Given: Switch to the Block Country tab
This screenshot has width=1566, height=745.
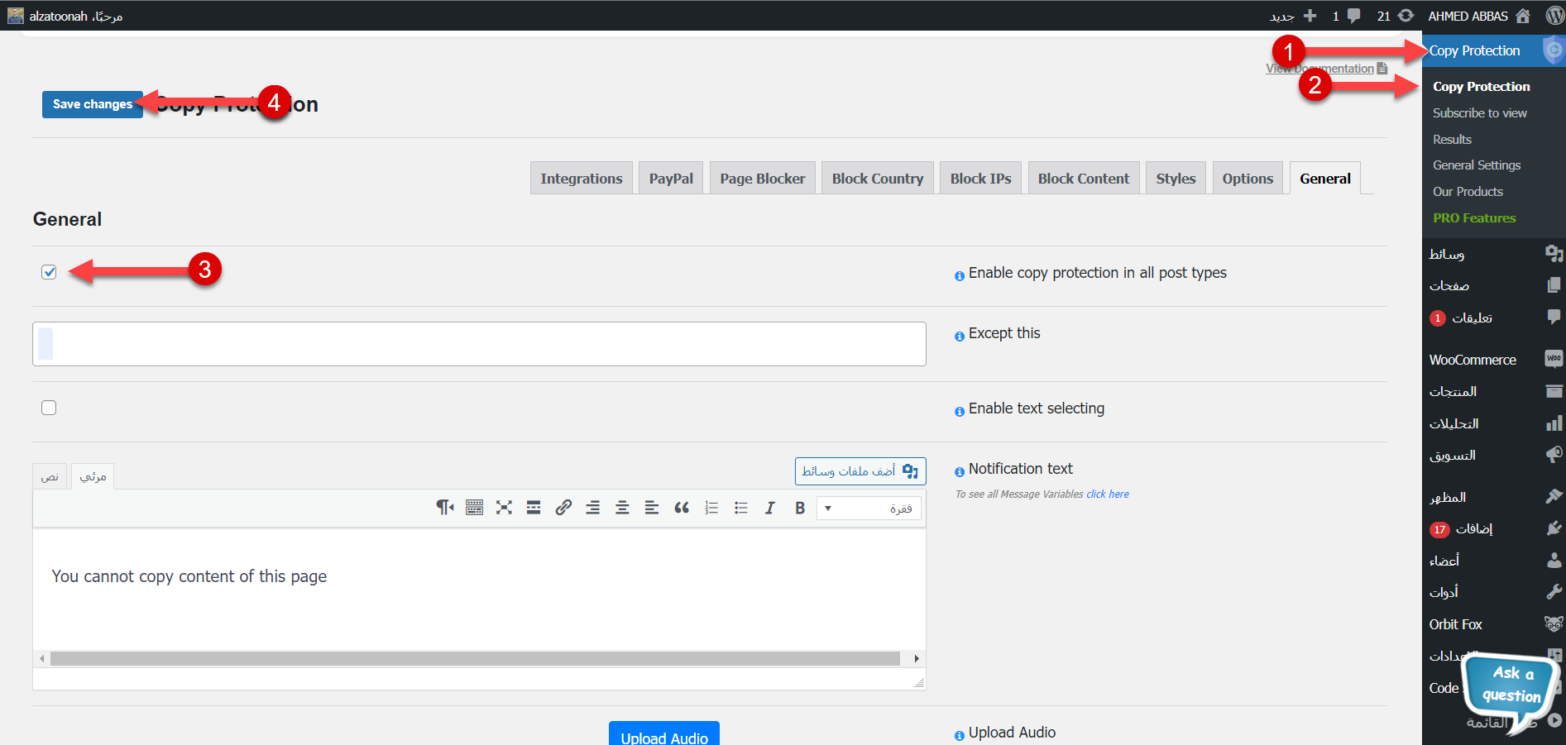Looking at the screenshot, I should point(877,179).
